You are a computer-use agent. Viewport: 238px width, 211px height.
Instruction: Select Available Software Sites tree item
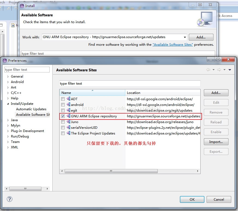pos(33,115)
